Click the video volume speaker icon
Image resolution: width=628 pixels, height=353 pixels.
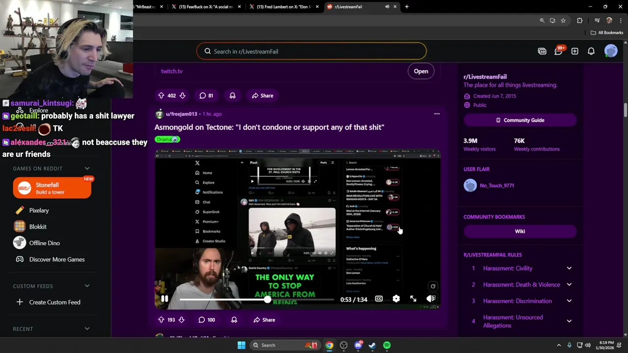(430, 299)
